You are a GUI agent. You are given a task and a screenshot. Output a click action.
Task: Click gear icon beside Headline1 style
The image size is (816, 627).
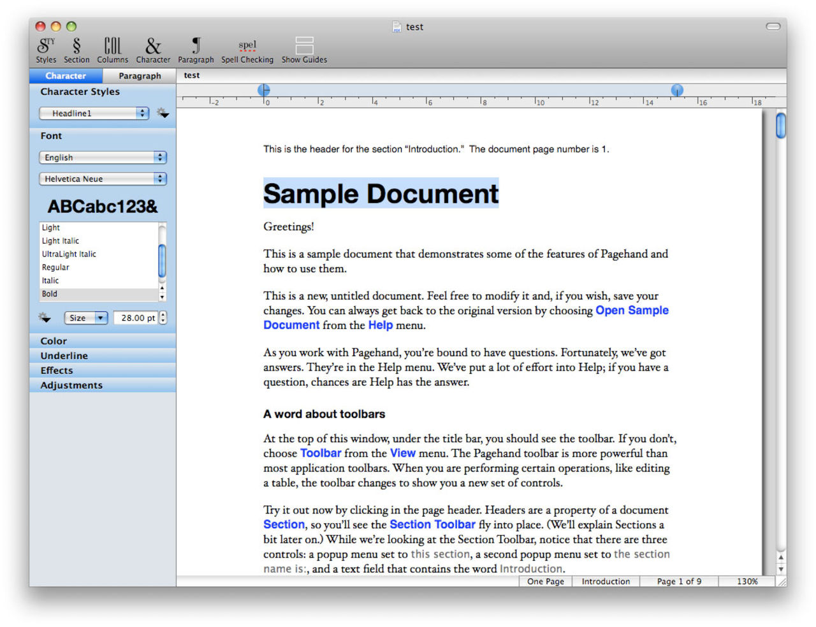tap(163, 114)
